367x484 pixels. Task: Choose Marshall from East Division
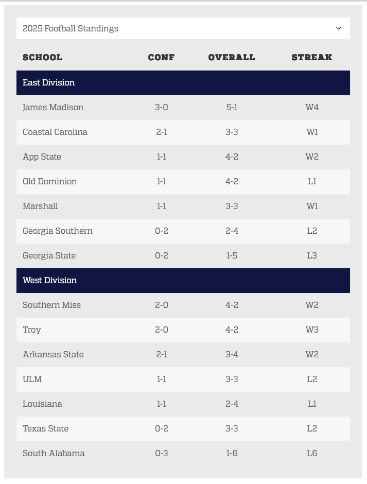pos(40,206)
